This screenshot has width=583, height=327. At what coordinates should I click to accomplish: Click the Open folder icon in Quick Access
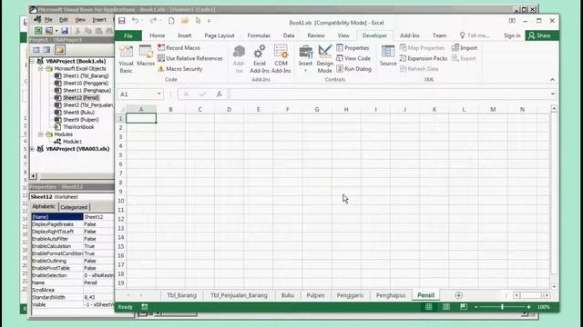184,21
